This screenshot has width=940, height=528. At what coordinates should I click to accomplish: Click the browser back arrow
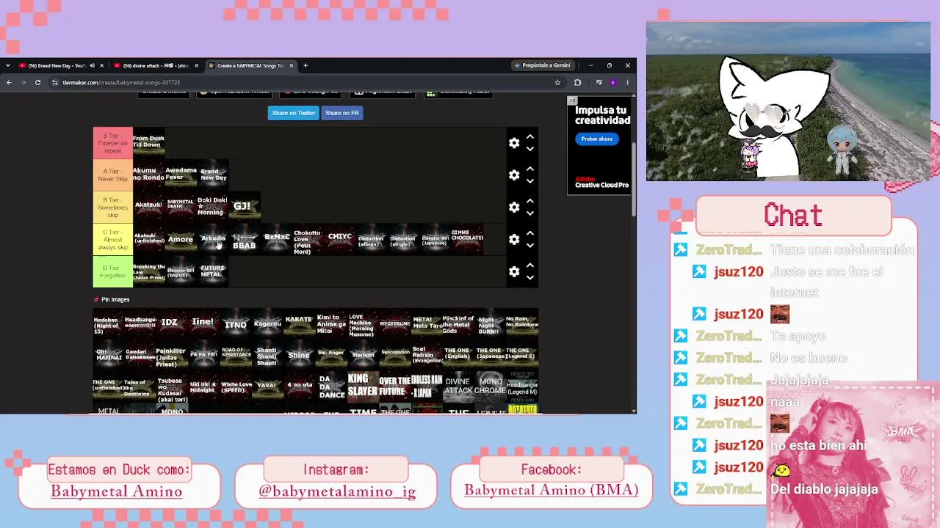point(9,82)
